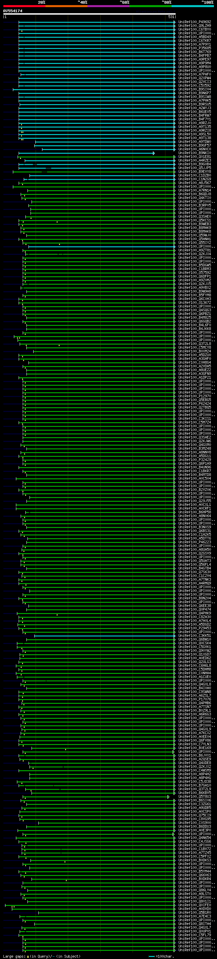
Task: Select hit label UniRef100_A9T135
Action: (x=195, y=127)
